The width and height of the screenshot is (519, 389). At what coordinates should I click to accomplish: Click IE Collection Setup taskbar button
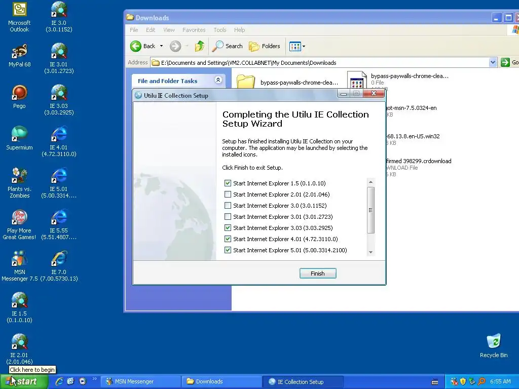[303, 381]
